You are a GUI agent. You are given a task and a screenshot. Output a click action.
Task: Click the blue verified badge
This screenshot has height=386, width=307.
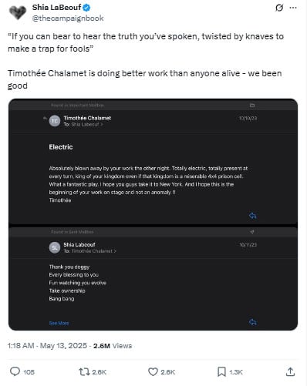click(86, 8)
